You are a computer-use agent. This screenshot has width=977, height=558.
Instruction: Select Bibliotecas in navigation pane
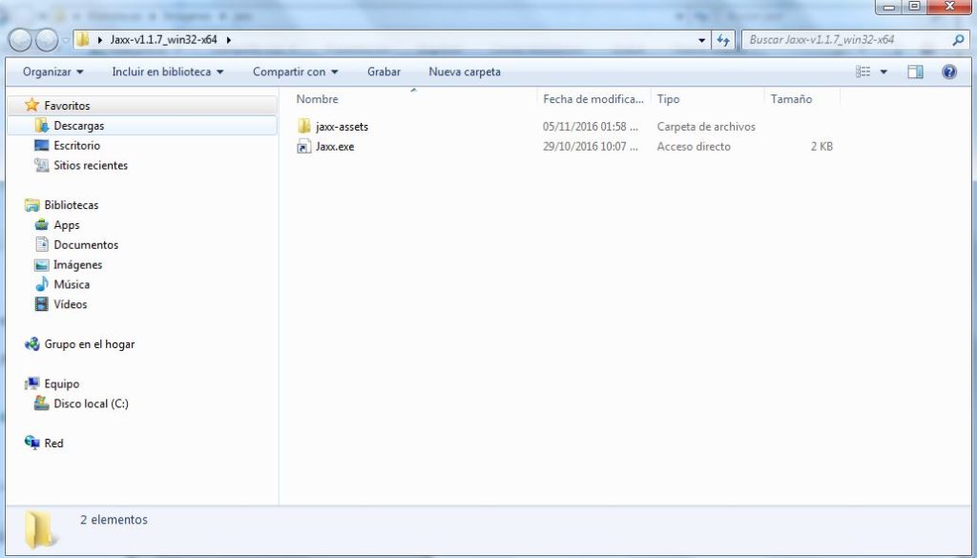pos(71,205)
